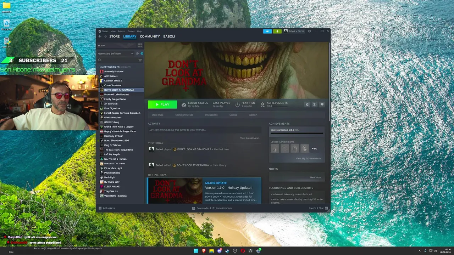
Task: Click View Latest News link
Action: pyautogui.click(x=250, y=138)
